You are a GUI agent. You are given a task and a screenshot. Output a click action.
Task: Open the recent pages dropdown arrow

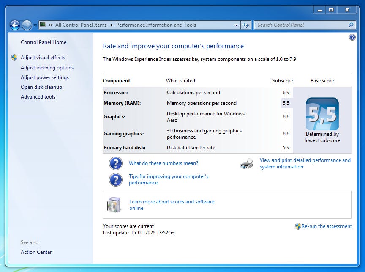(x=35, y=25)
